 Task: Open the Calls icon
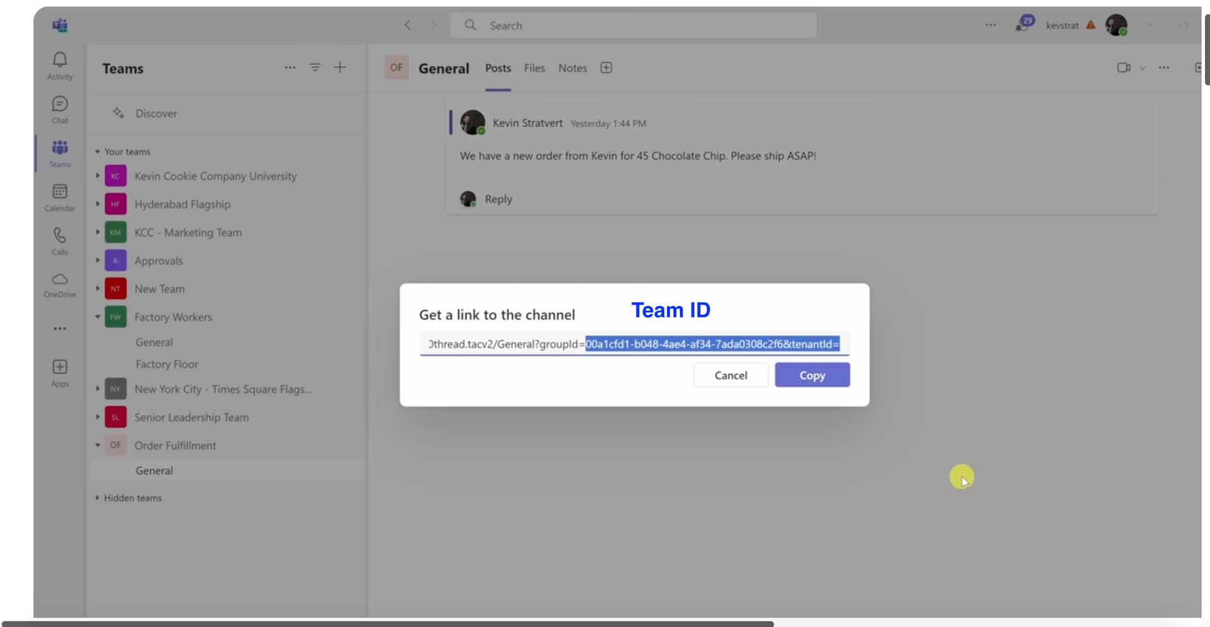[x=60, y=241]
